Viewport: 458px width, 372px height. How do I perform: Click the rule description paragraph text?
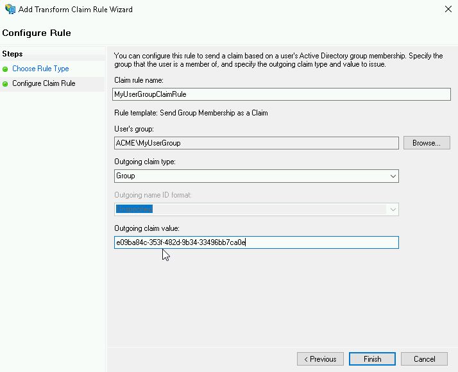[278, 60]
